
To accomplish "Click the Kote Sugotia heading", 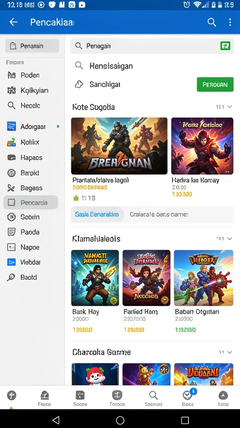I will [x=93, y=107].
